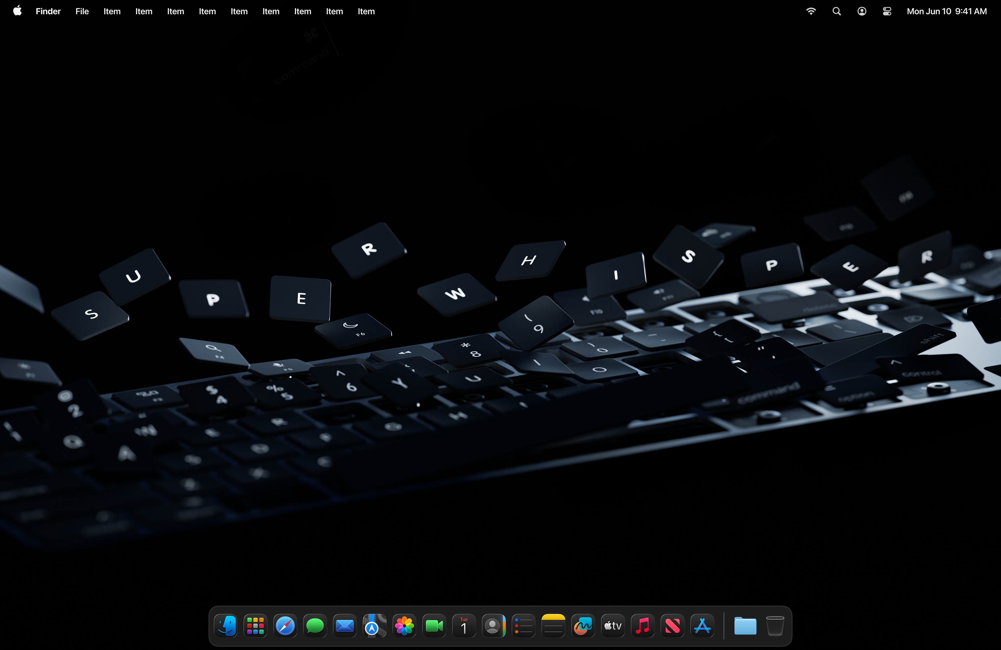Image resolution: width=1001 pixels, height=650 pixels.
Task: Open the Trash in the Dock
Action: coord(775,626)
